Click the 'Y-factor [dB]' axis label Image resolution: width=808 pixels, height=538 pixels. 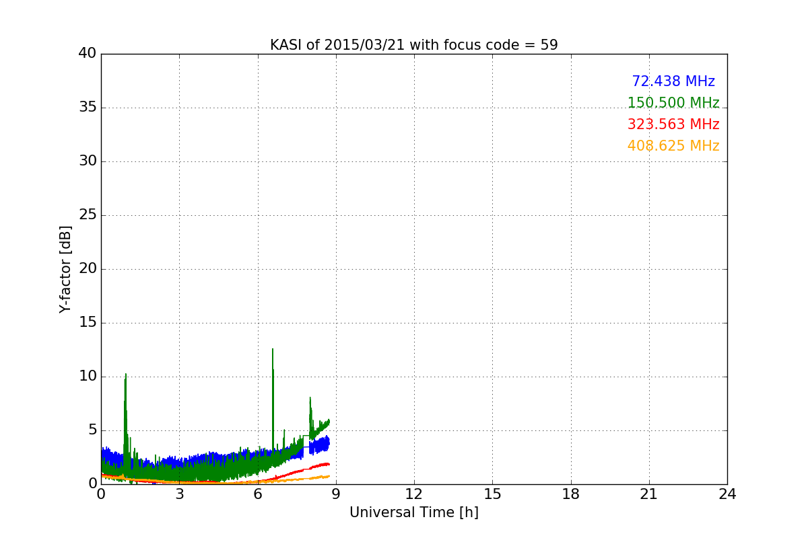point(65,269)
